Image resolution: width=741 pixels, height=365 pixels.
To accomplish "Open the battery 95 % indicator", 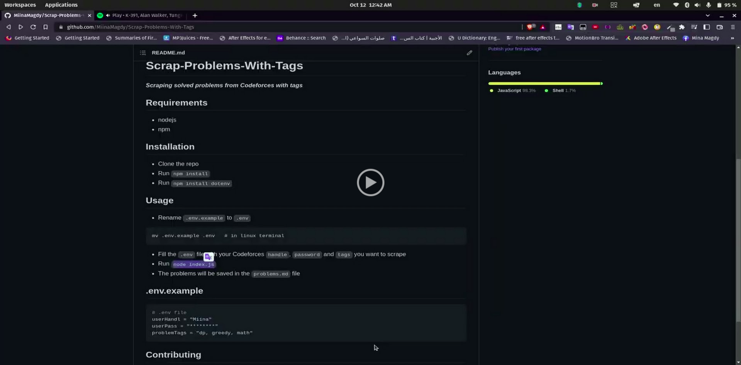I will (x=727, y=5).
